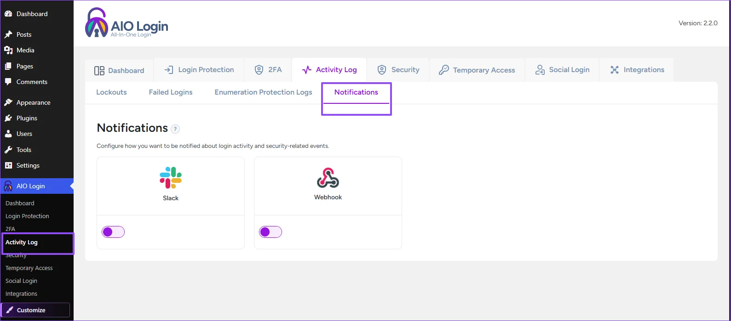This screenshot has height=321, width=731.
Task: Open the Settings menu label
Action: 28,165
